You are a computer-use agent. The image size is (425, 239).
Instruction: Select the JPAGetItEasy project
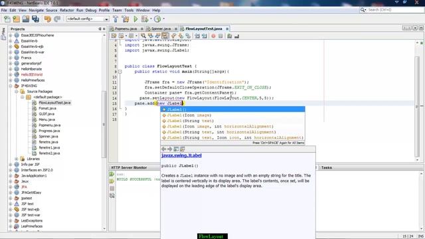click(31, 193)
